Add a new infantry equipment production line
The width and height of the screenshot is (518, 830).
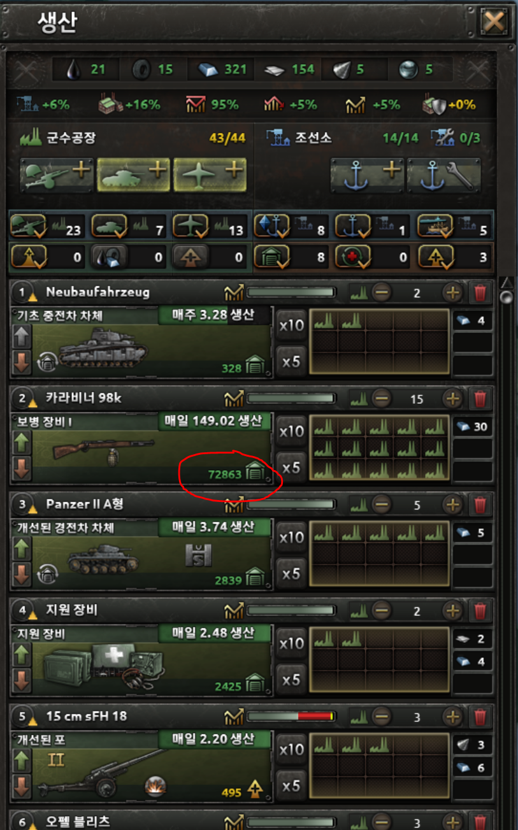click(57, 174)
